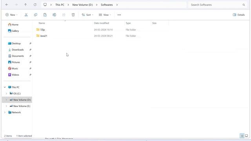The image size is (251, 141).
Task: Expand the New Volume (E:) node
Action: pos(6,106)
